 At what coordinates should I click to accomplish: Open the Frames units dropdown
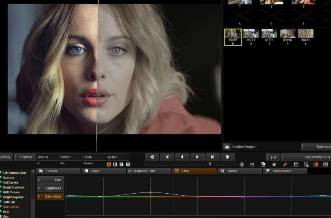pos(25,157)
